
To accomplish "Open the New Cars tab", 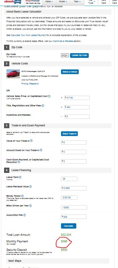I will point(104,2).
